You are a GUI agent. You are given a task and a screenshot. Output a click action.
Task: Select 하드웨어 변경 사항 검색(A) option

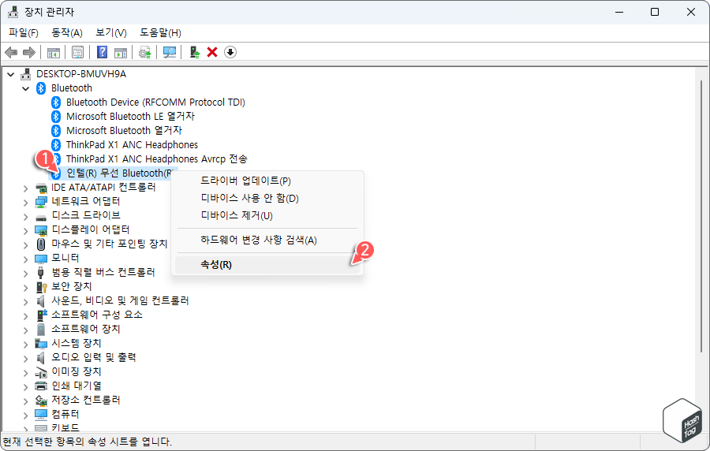pyautogui.click(x=267, y=240)
